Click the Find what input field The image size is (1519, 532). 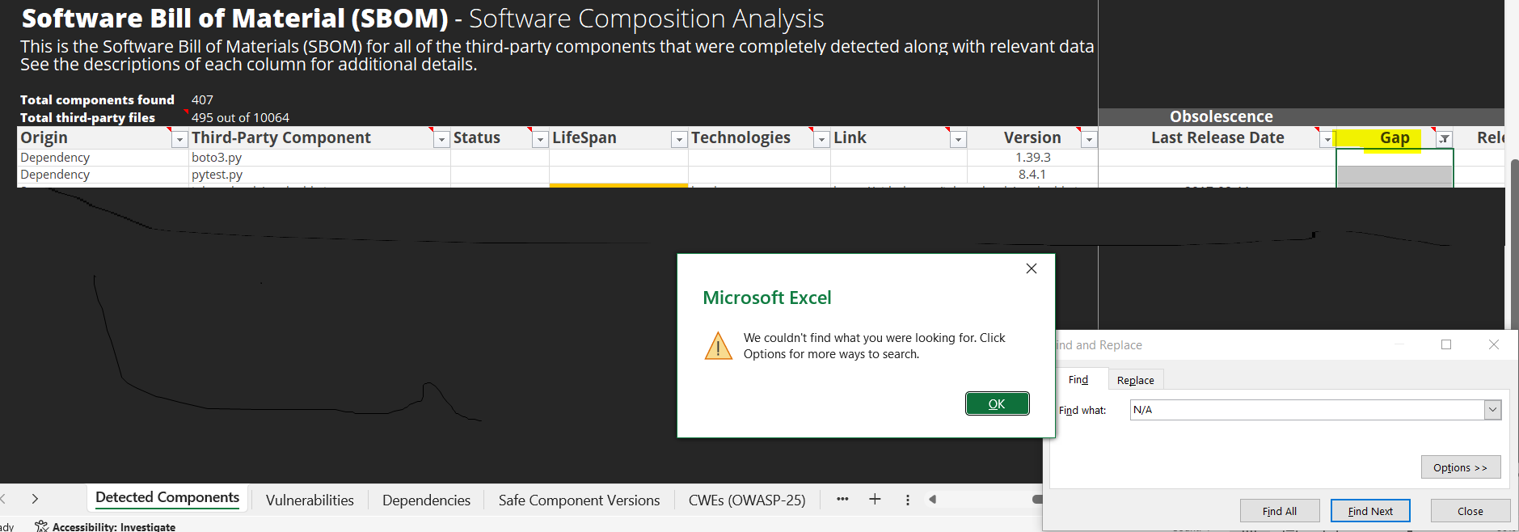(1306, 410)
